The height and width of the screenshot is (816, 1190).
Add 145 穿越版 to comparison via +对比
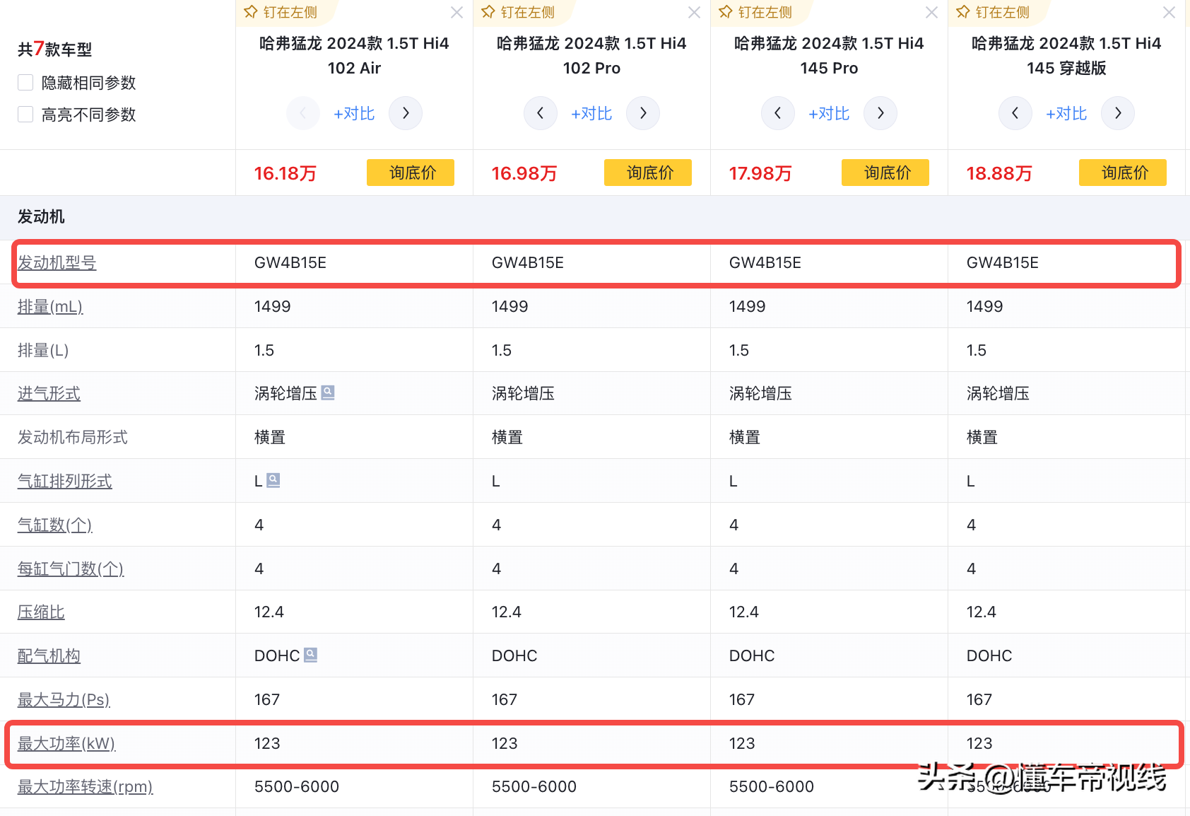point(1066,114)
